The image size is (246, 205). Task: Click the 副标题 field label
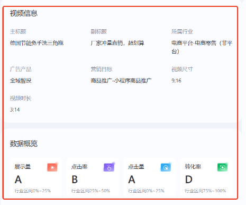coord(99,32)
